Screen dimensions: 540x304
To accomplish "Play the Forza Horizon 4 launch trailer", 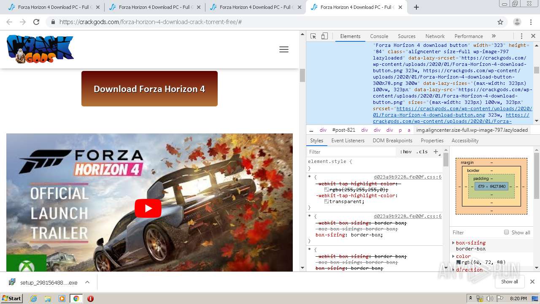I will (148, 208).
